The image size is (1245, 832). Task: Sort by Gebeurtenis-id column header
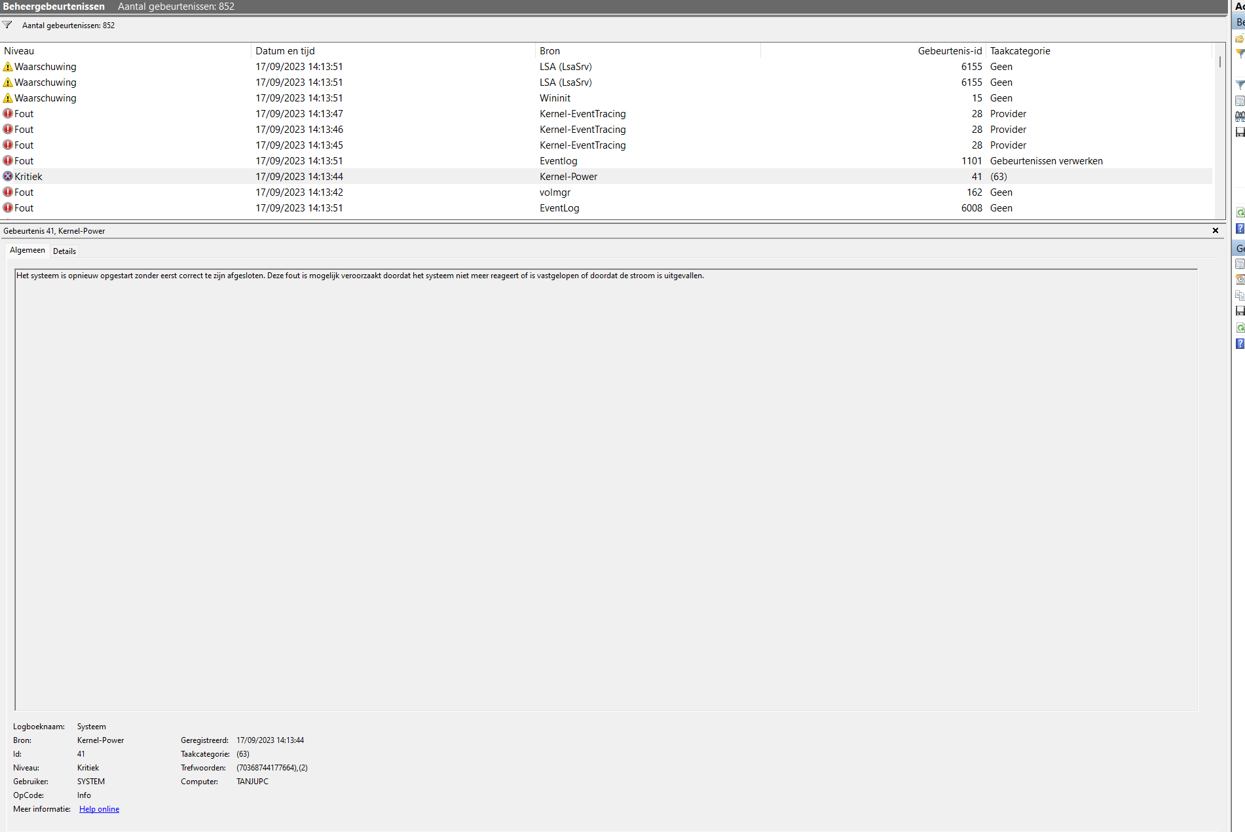873,51
